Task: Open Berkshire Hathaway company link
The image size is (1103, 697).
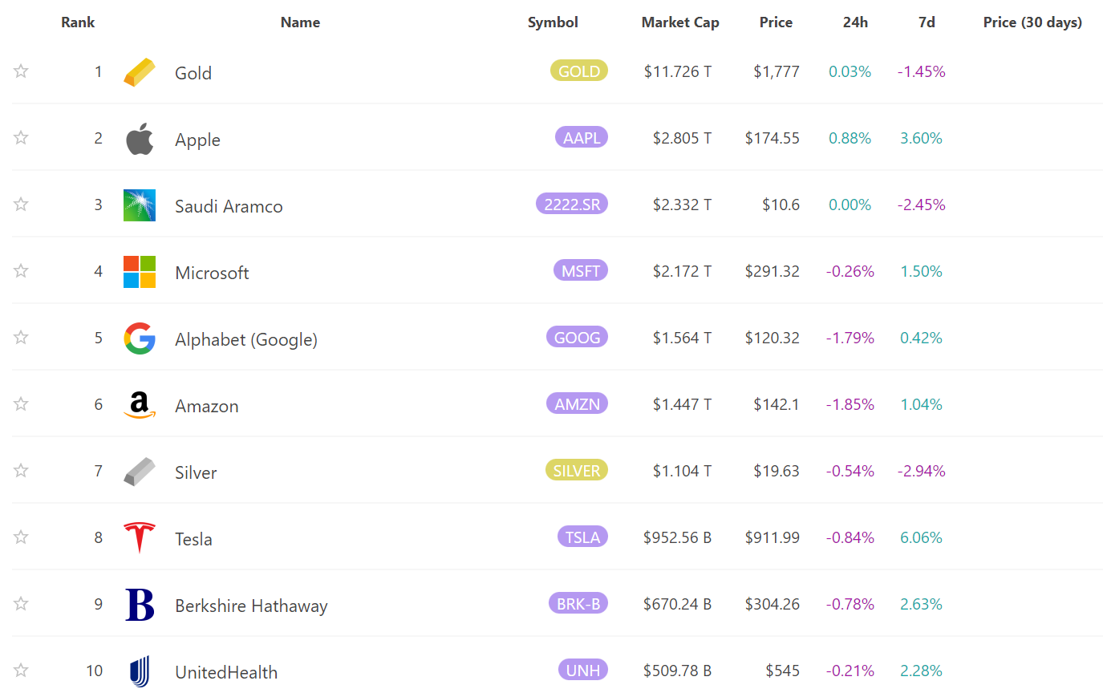Action: 251,606
